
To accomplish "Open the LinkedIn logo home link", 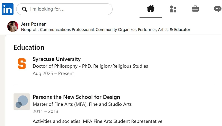I will pyautogui.click(x=8, y=9).
